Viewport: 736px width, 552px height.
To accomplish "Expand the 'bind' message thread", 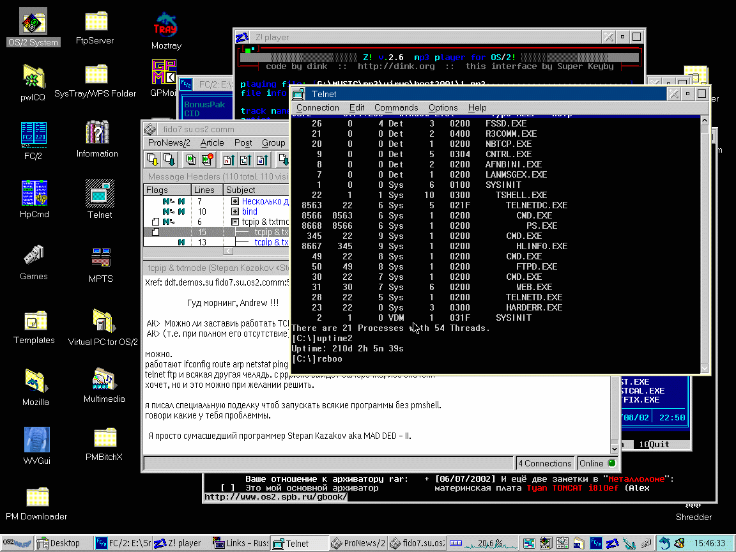I will 234,211.
